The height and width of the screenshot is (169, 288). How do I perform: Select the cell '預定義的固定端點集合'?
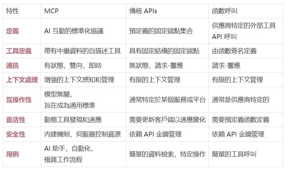click(161, 31)
